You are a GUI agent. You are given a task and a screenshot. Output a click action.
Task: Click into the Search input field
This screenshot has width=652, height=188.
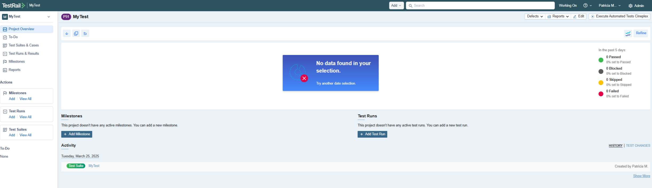(x=480, y=6)
